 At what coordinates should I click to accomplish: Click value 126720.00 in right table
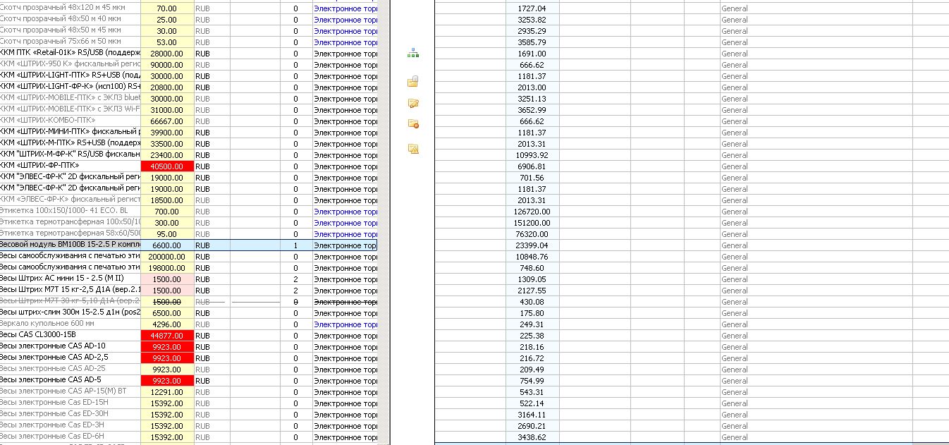[x=532, y=212]
